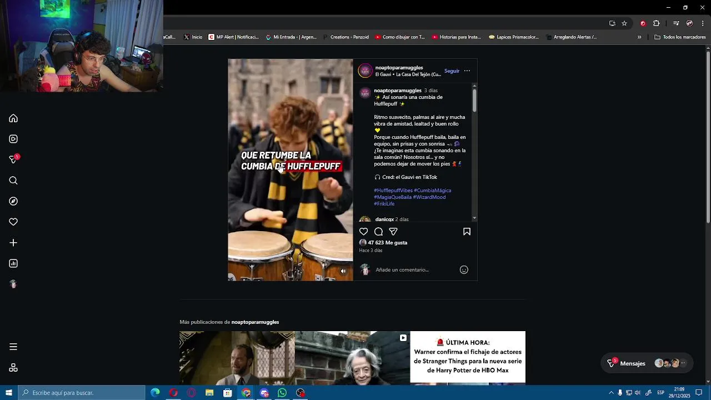Open Todos los marcadores folder

(x=680, y=37)
